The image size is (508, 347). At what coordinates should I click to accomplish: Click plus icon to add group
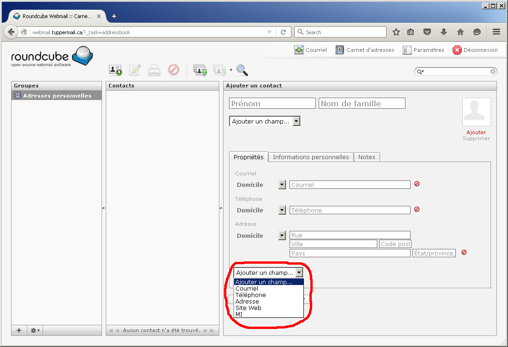[x=19, y=330]
